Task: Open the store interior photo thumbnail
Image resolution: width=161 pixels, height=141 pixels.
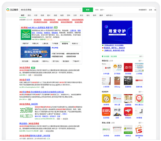Action: (x=128, y=81)
